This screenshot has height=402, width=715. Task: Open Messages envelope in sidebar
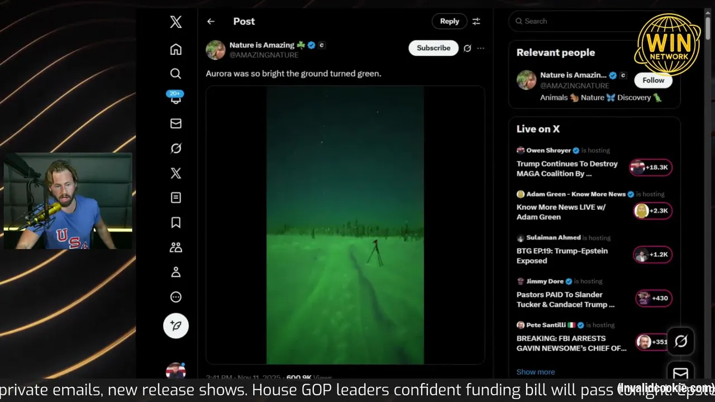(x=176, y=123)
